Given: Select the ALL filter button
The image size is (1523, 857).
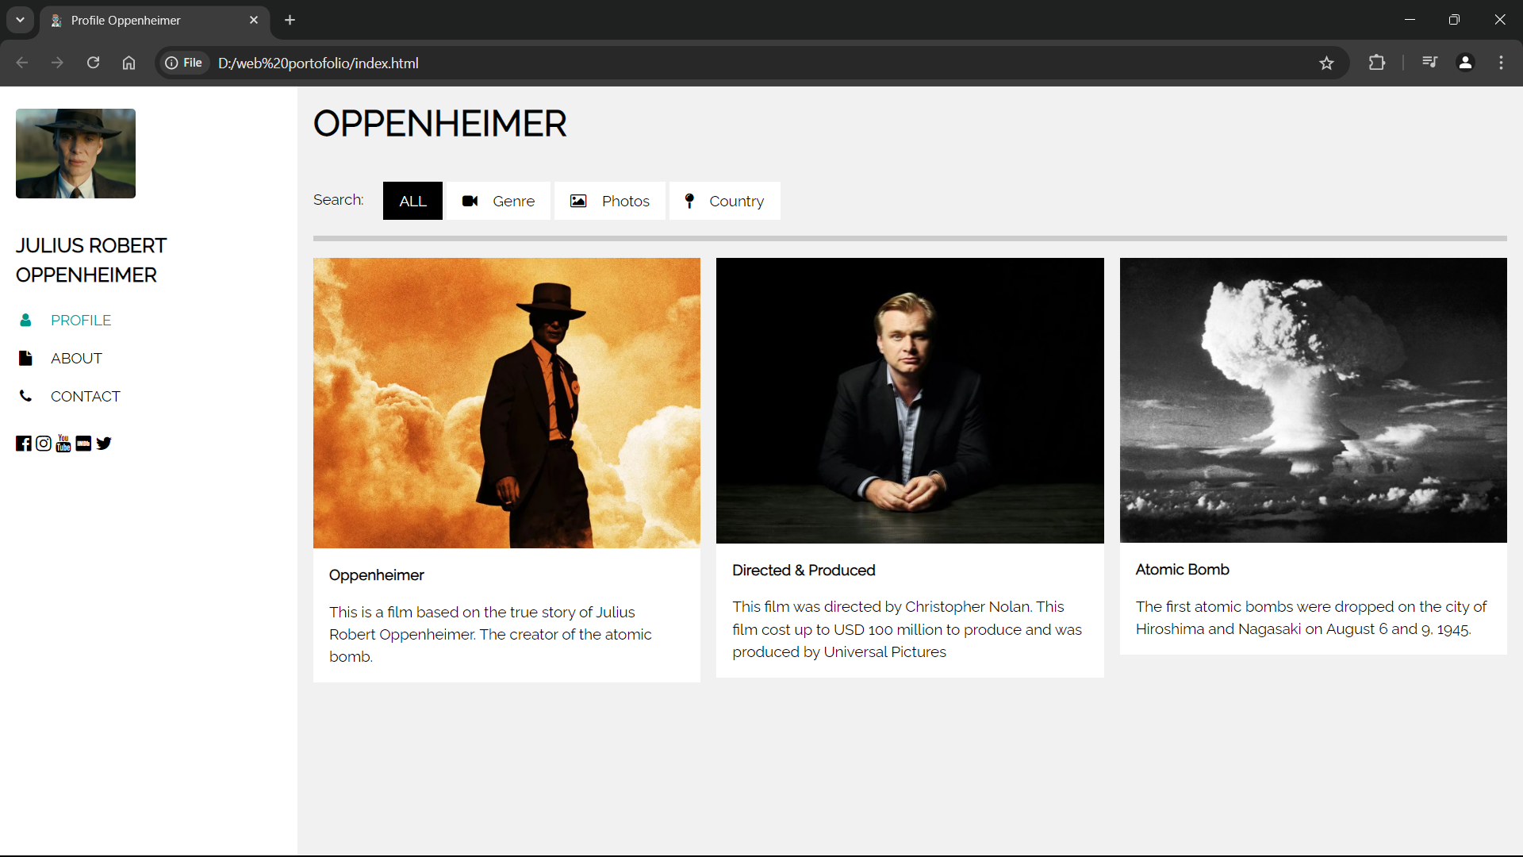Looking at the screenshot, I should point(412,201).
